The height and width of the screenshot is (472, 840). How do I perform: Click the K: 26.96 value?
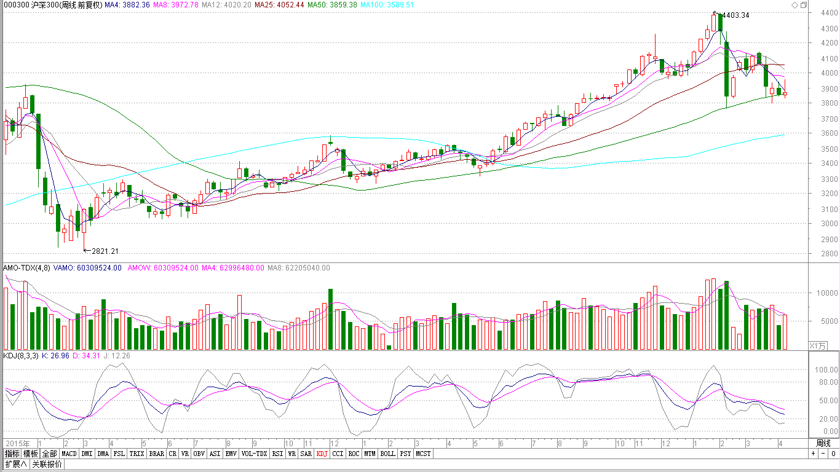tap(54, 356)
